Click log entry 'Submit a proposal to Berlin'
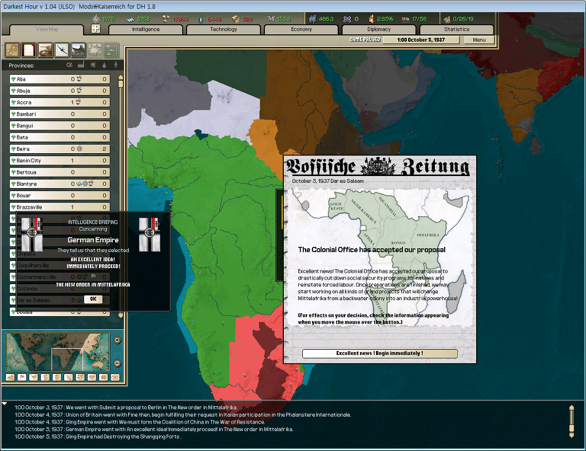Viewport: 586px width, 451px height. click(x=126, y=408)
